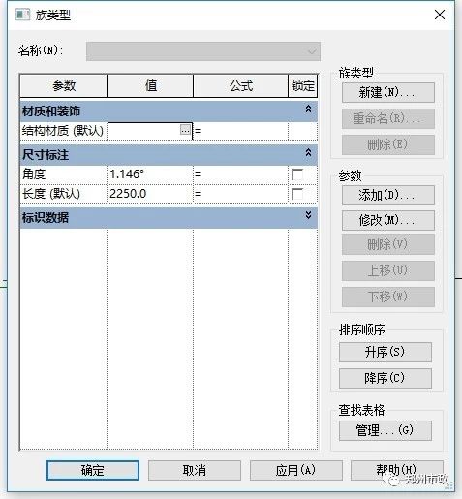Click the formula cell for 结构材质
The width and height of the screenshot is (462, 499).
[241, 131]
